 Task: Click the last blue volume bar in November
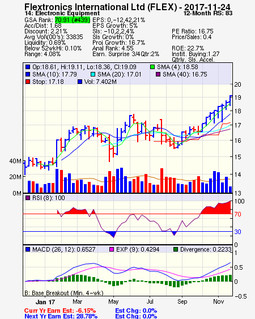tap(231, 189)
